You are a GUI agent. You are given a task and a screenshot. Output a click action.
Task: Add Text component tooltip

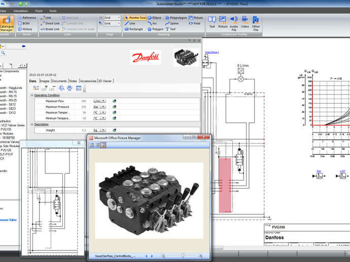click(x=212, y=22)
